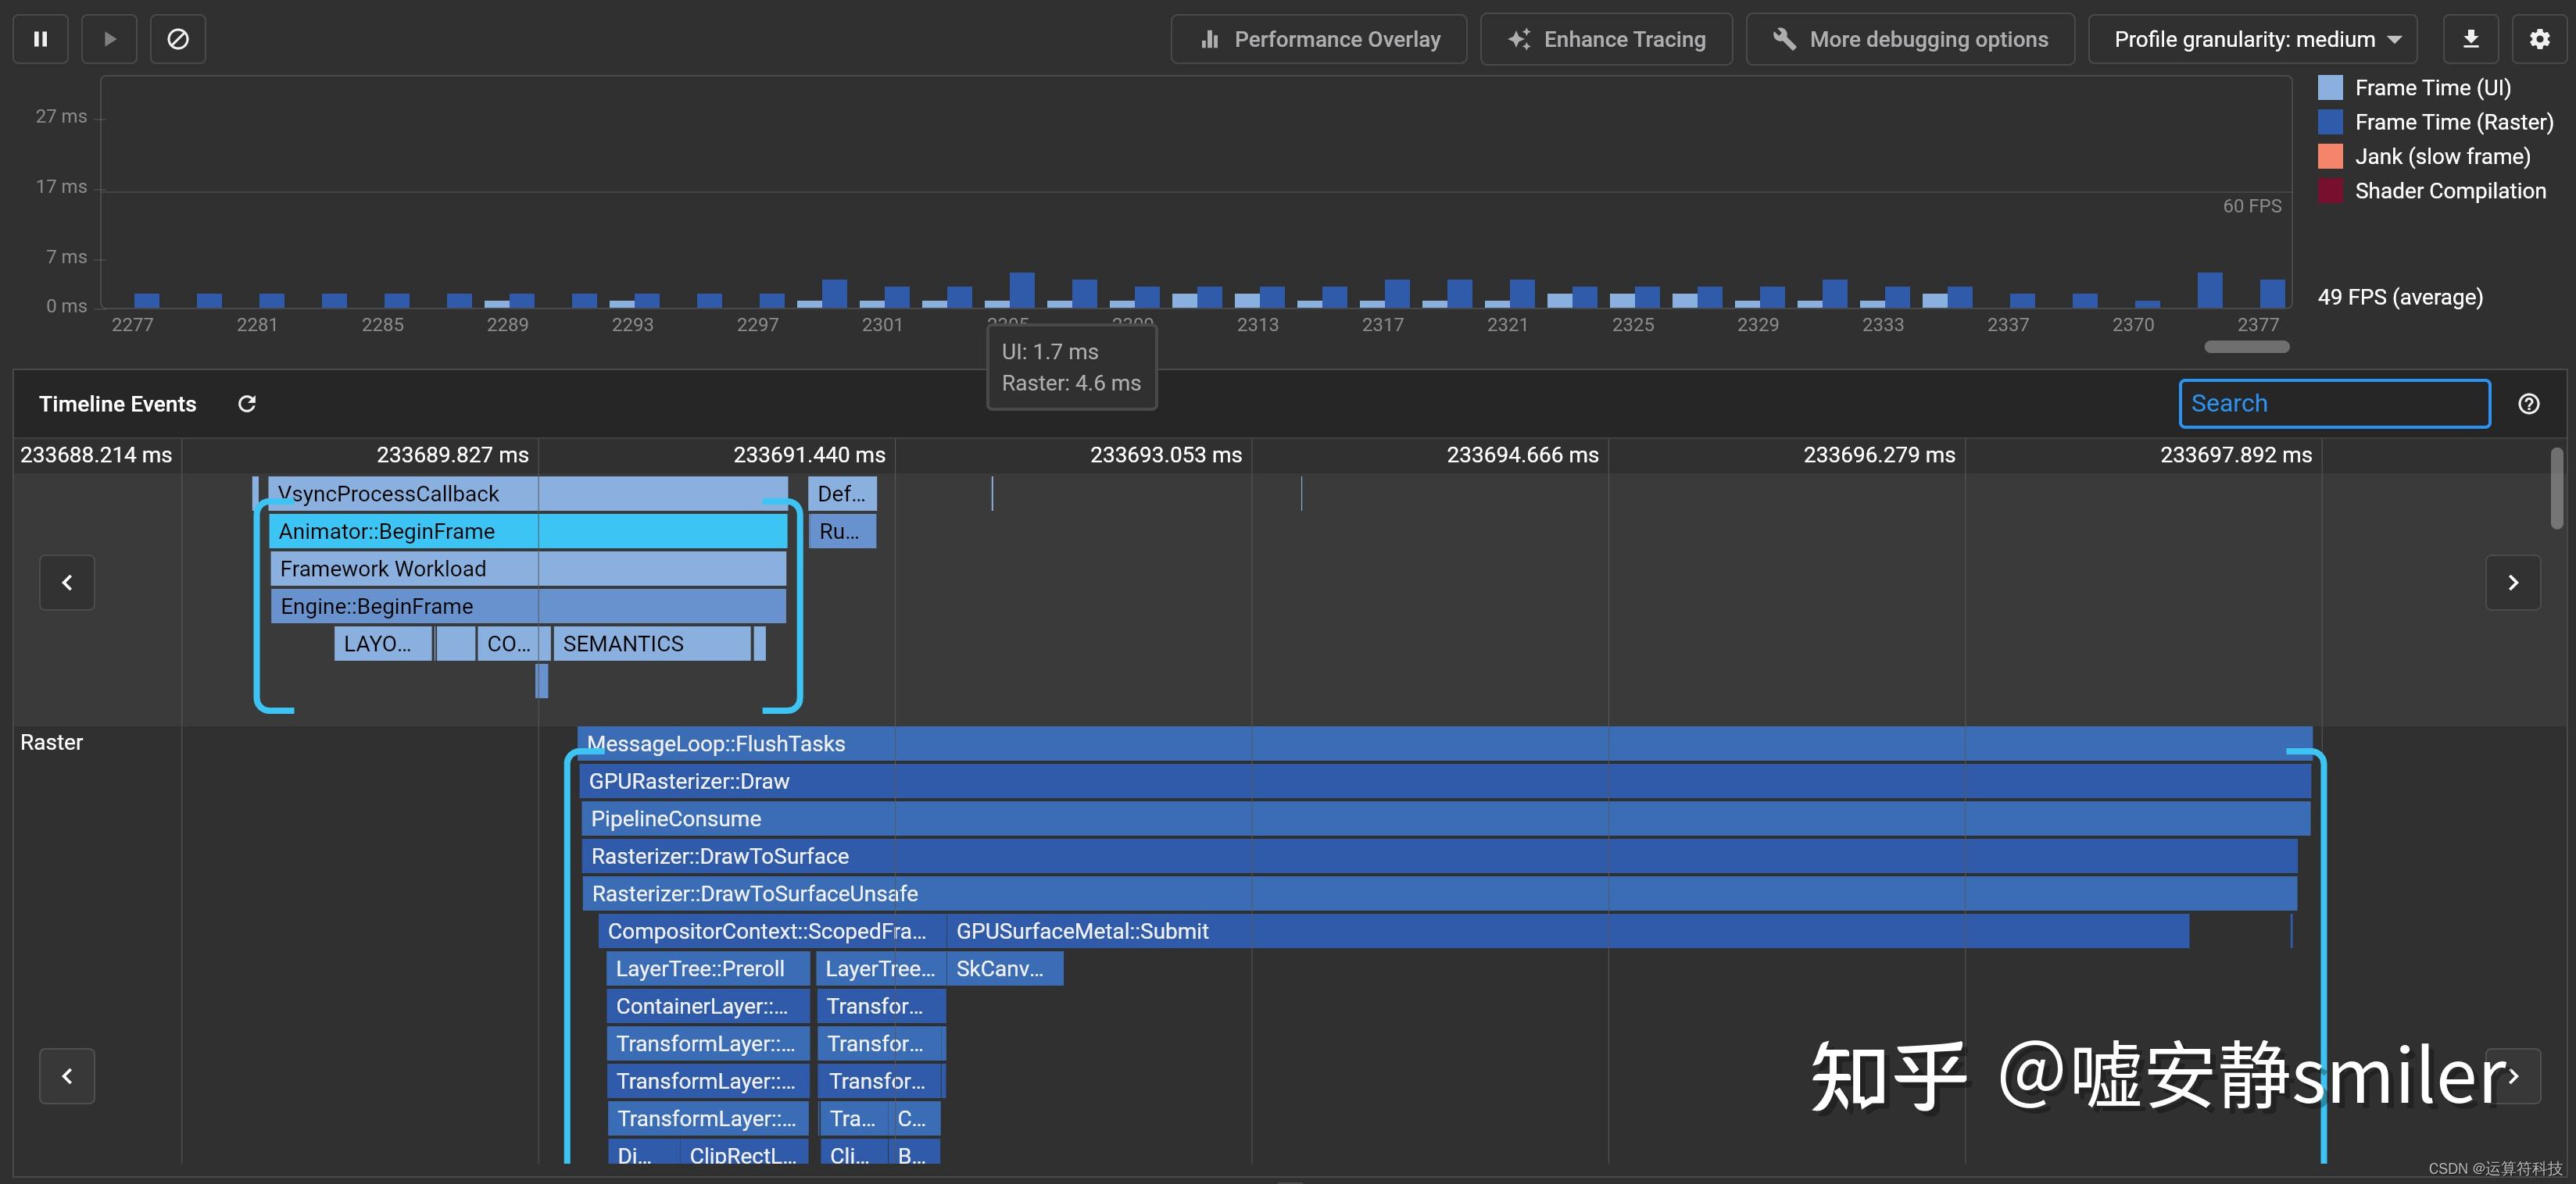Click the Timeline Events heading
The height and width of the screenshot is (1184, 2576).
117,404
